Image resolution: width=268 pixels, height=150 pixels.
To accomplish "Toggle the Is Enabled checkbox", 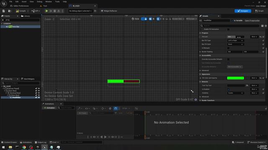I will [x=229, y=89].
